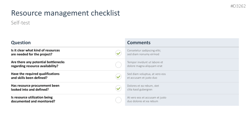The width and height of the screenshot is (250, 140).
Task: Check the empty circle for resource utilization question
Action: tap(119, 100)
